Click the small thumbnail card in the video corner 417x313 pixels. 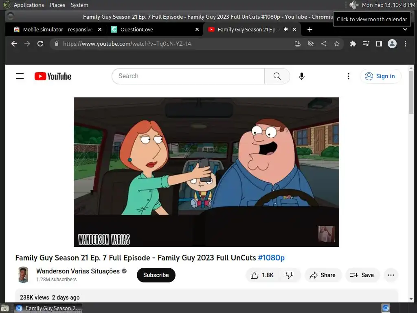[327, 234]
